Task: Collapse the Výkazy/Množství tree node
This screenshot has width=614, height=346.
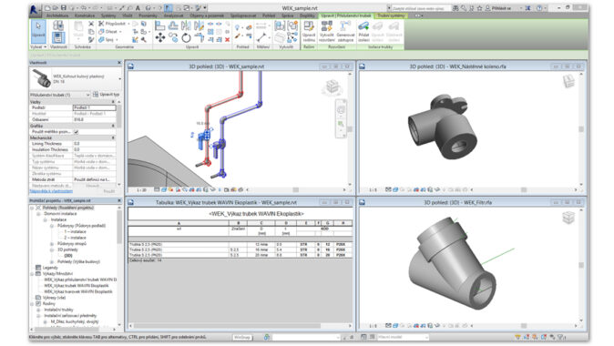Action: [x=33, y=274]
